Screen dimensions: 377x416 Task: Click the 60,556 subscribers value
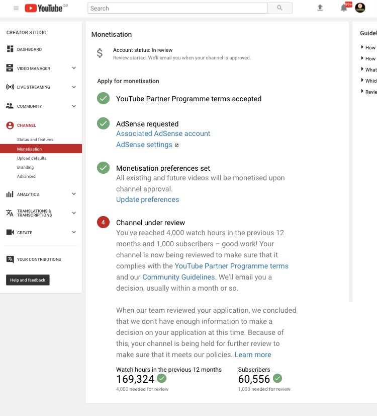pyautogui.click(x=254, y=379)
